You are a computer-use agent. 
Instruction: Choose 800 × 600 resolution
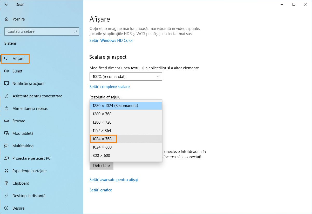(126, 156)
